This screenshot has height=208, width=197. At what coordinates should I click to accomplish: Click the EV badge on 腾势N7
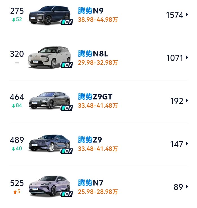click(67, 194)
